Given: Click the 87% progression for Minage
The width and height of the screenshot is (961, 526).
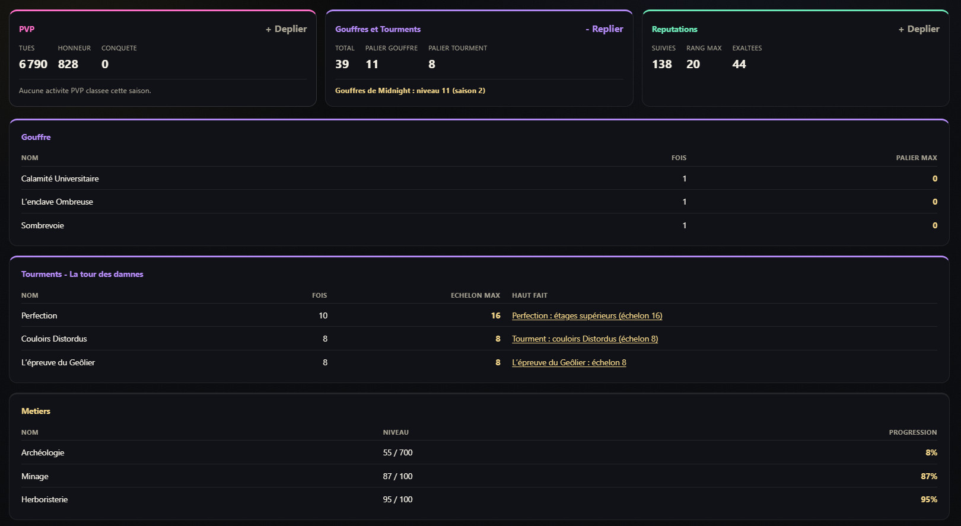Looking at the screenshot, I should tap(929, 476).
